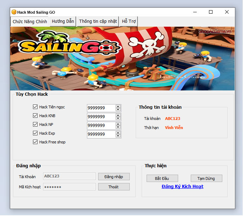Disable the Hack Exp checkbox
Viewport: 243px width, 216px height.
pos(35,133)
